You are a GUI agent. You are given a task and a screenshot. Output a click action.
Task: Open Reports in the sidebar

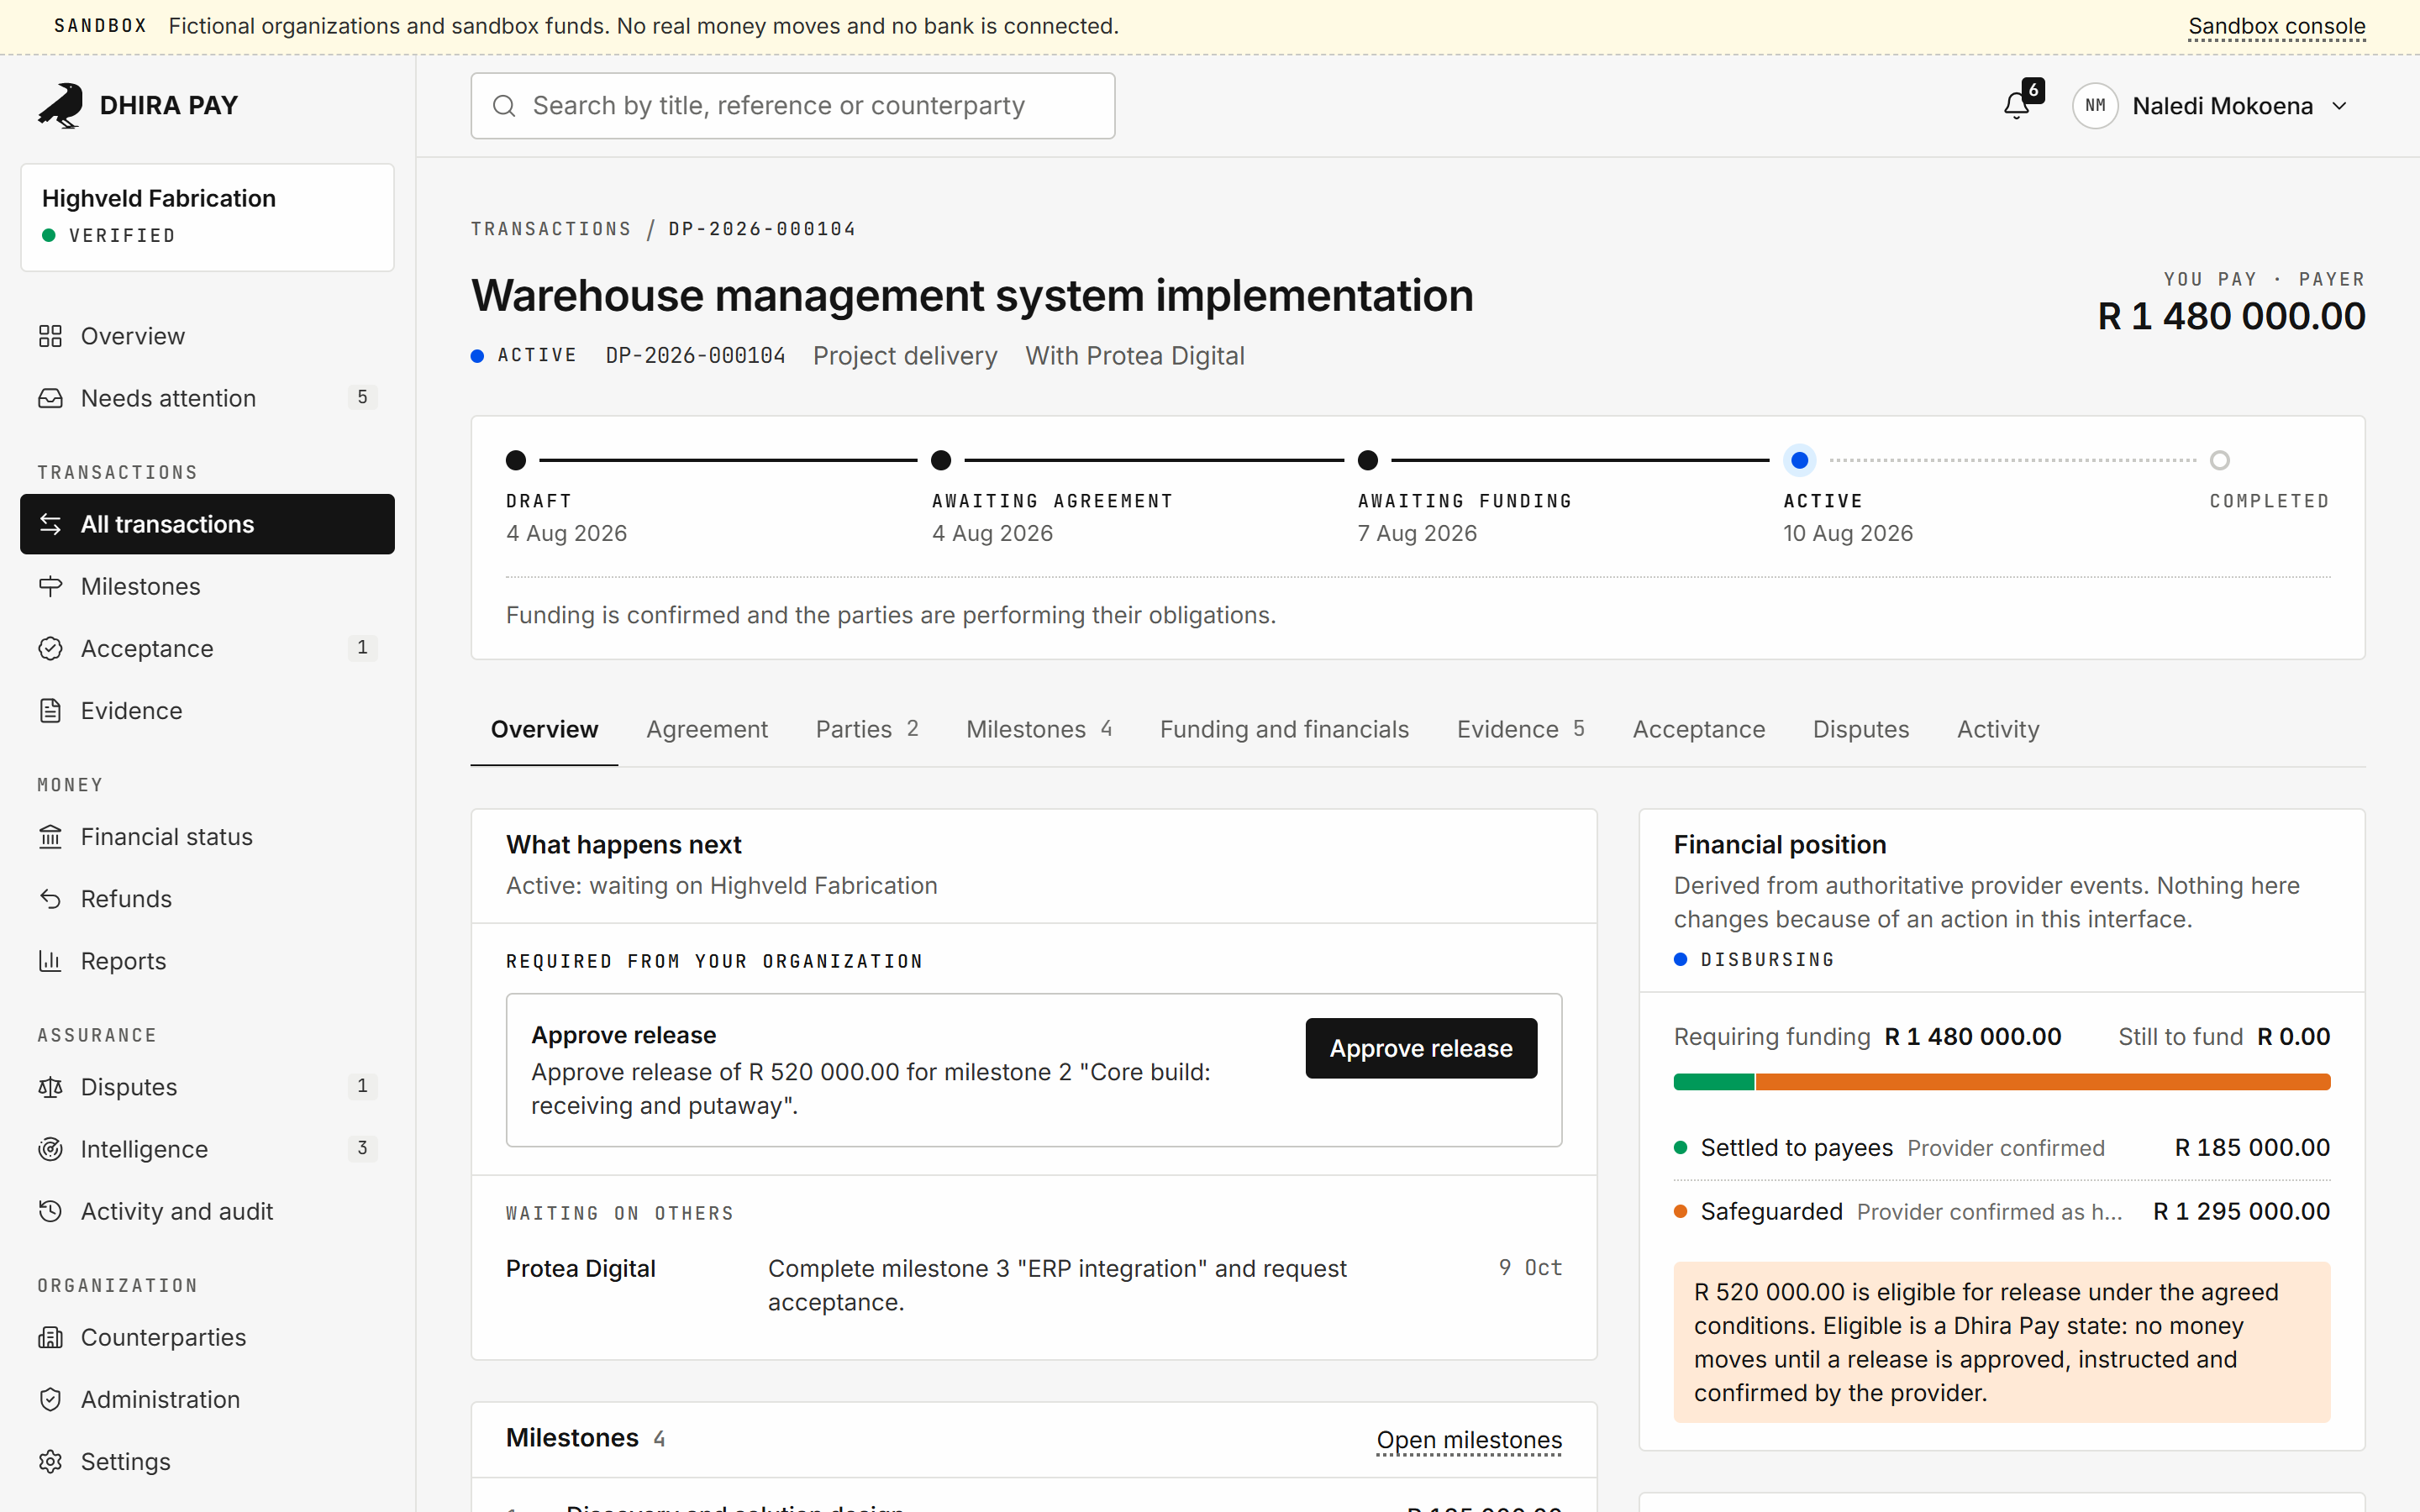[x=207, y=960]
